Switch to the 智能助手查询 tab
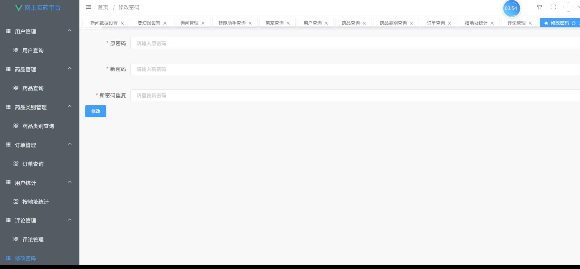 tap(232, 23)
